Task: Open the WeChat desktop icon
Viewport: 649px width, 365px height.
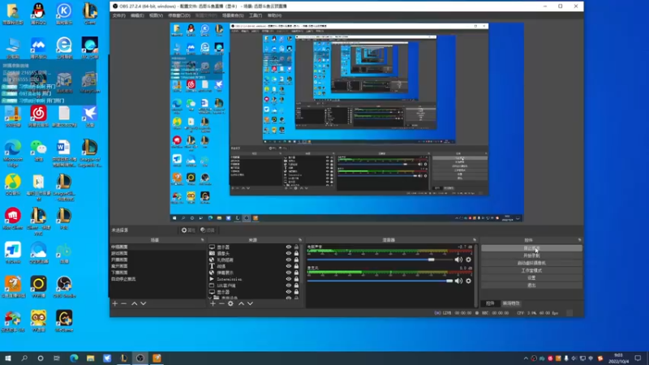Action: [x=38, y=151]
